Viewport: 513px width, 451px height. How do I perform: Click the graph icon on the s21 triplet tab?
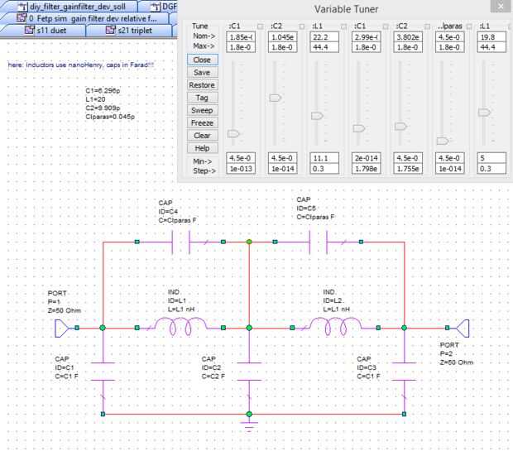click(111, 30)
